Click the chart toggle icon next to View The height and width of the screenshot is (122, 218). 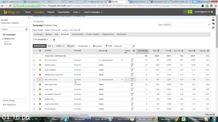54,40
